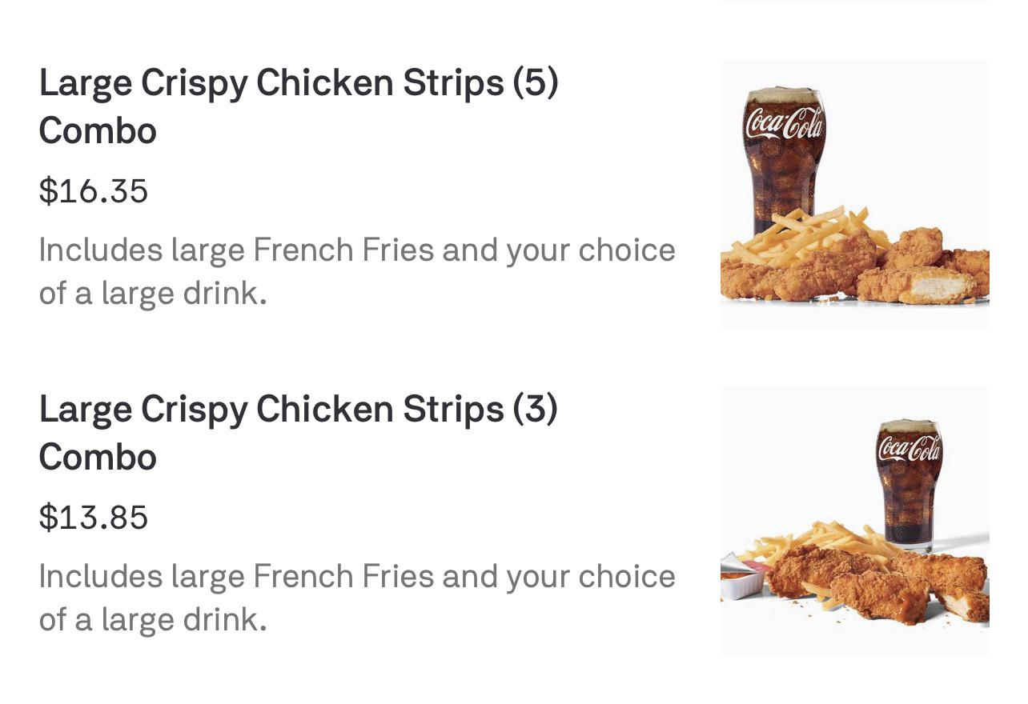This screenshot has height=704, width=1028.
Task: Click the word "Combo" under the 3-piece title
Action: click(x=98, y=458)
